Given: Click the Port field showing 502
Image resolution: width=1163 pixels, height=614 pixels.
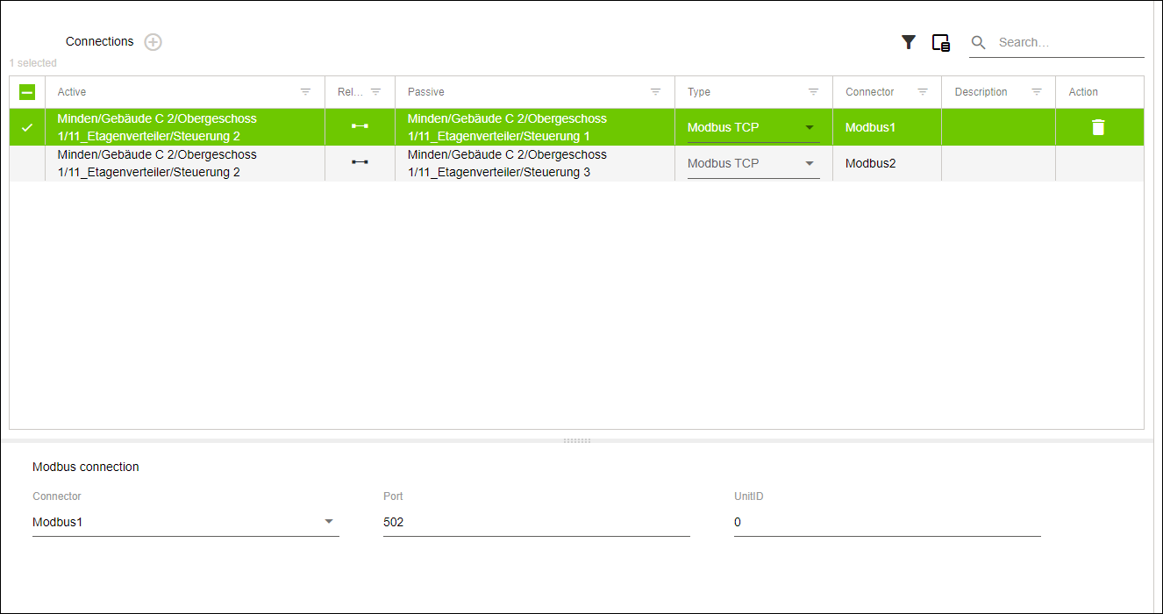Looking at the screenshot, I should point(537,523).
